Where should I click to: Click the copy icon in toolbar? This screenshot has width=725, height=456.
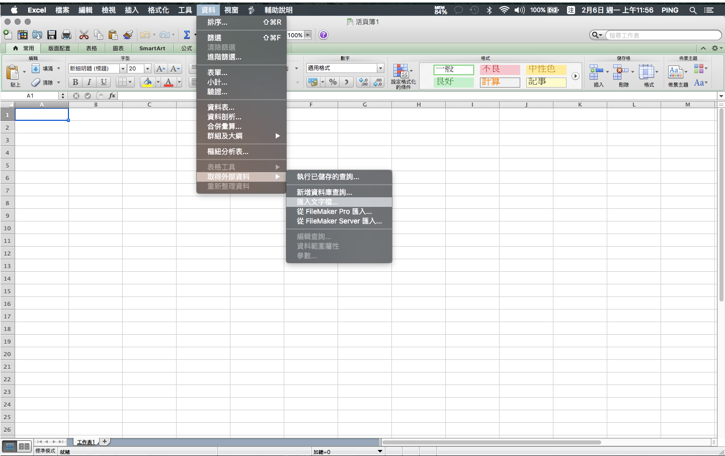pos(99,35)
